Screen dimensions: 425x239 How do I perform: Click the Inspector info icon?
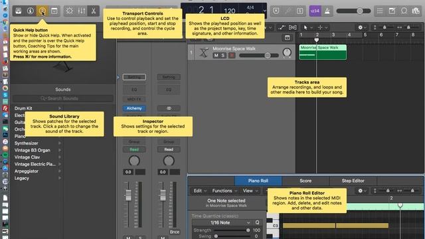coord(31,11)
